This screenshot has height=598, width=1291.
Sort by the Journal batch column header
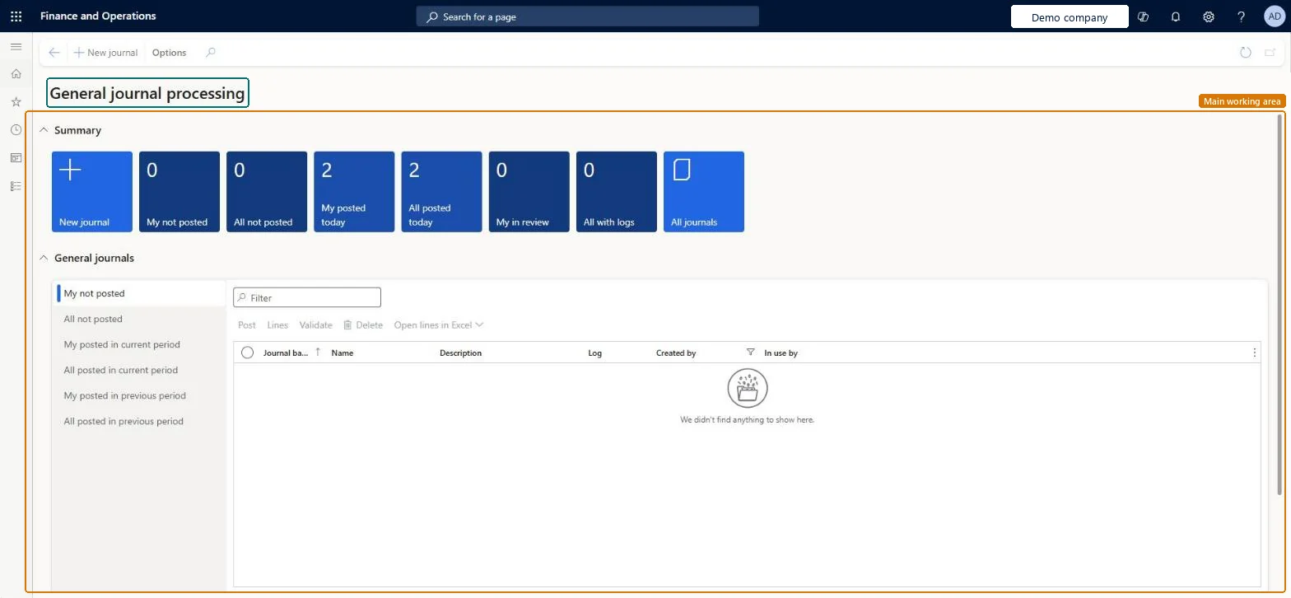coord(286,353)
